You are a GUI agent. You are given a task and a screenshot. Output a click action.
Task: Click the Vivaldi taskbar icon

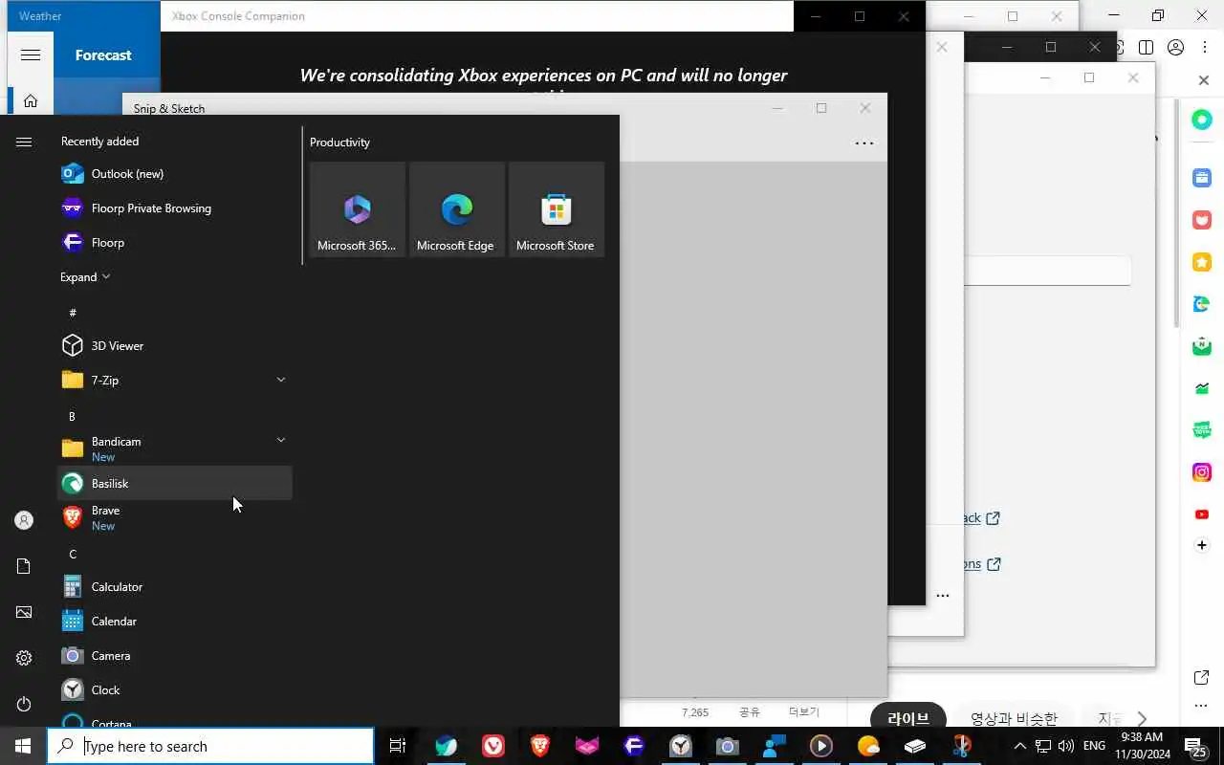click(493, 746)
